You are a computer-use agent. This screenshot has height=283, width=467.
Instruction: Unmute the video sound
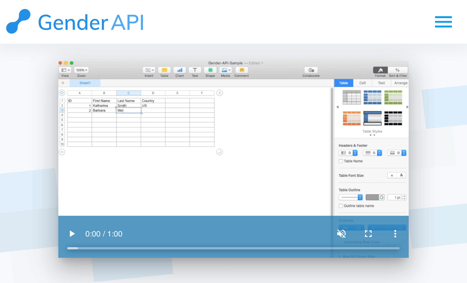(x=341, y=234)
